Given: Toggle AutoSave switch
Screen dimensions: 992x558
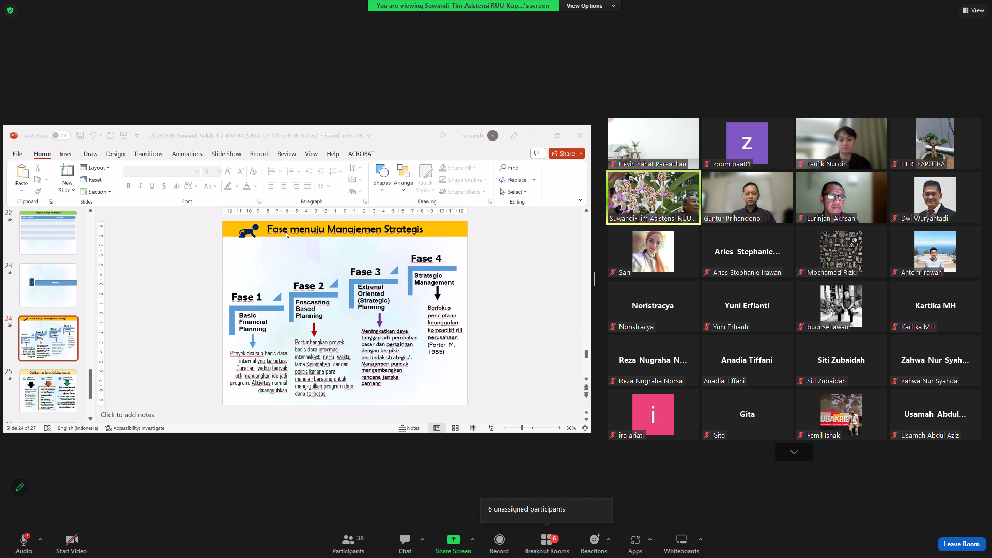Looking at the screenshot, I should point(60,136).
